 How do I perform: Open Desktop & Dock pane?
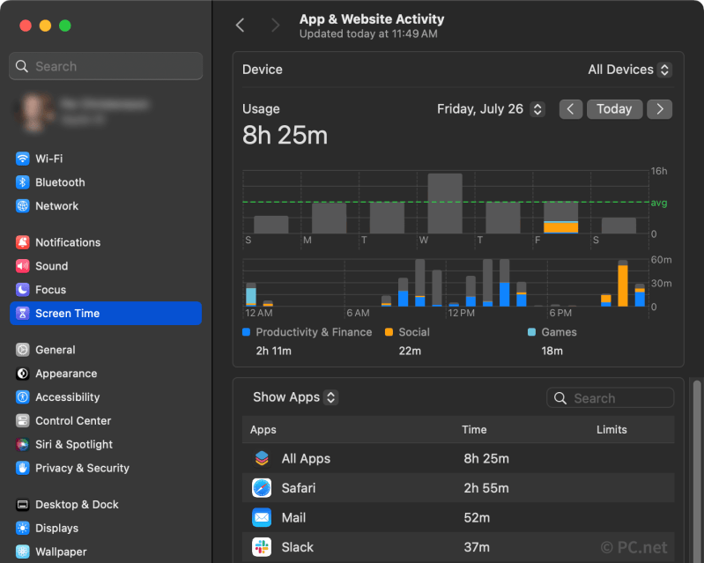click(106, 505)
